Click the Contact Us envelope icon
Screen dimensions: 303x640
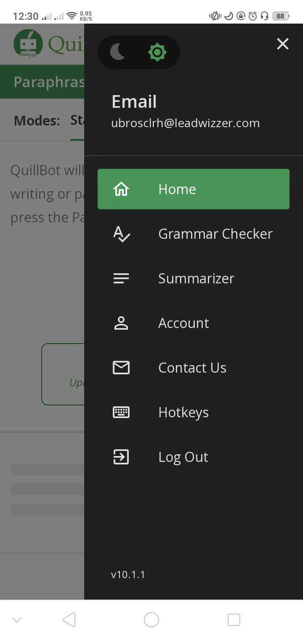(121, 368)
